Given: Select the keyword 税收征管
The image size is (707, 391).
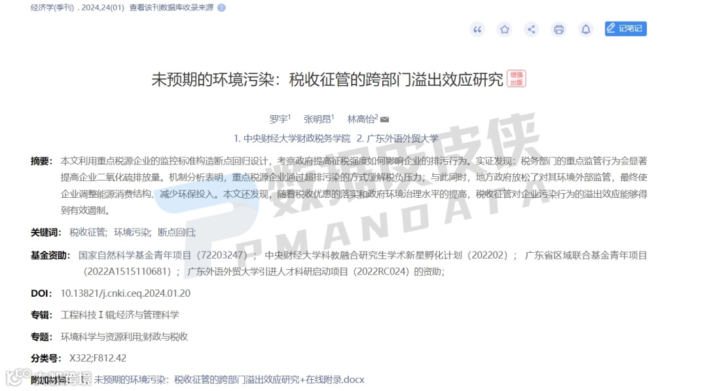Looking at the screenshot, I should (x=88, y=233).
